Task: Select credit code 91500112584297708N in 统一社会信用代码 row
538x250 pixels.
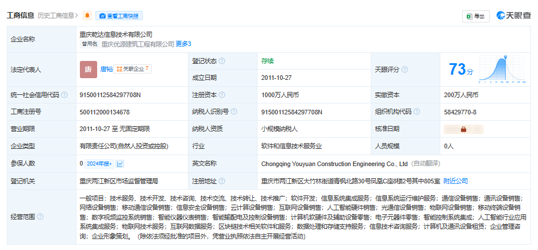Action: click(x=110, y=95)
